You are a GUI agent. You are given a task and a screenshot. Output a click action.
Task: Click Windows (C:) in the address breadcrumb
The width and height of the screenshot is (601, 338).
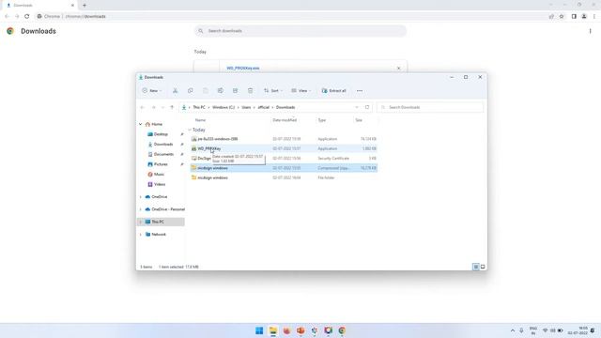click(x=223, y=107)
